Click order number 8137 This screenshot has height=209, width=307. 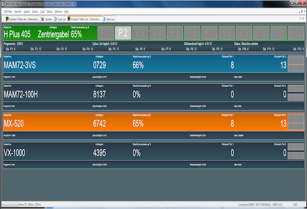click(x=99, y=94)
